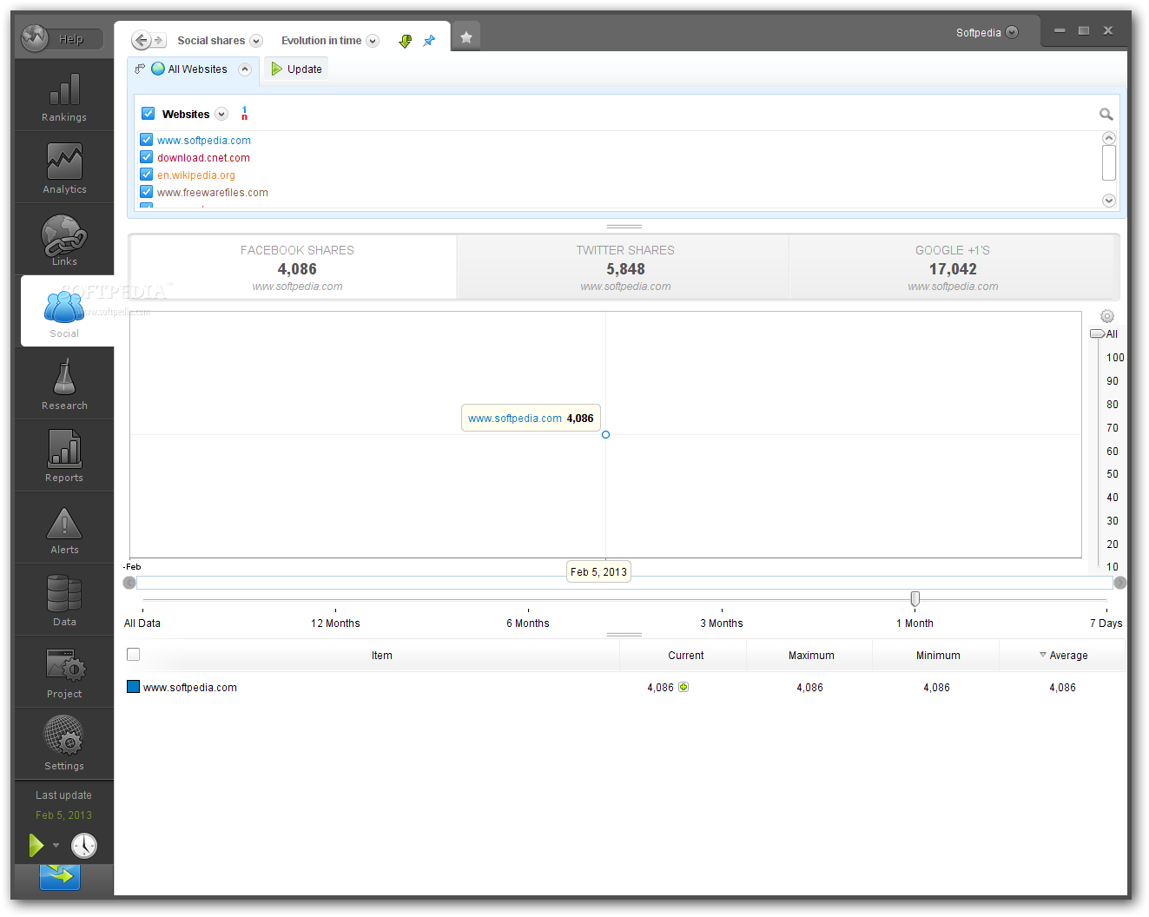Open chart settings gear icon
Screen dimensions: 1149x917
1107,316
